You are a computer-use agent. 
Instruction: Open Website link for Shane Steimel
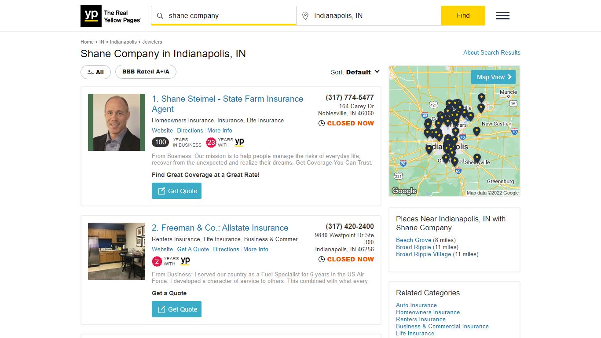(x=162, y=130)
